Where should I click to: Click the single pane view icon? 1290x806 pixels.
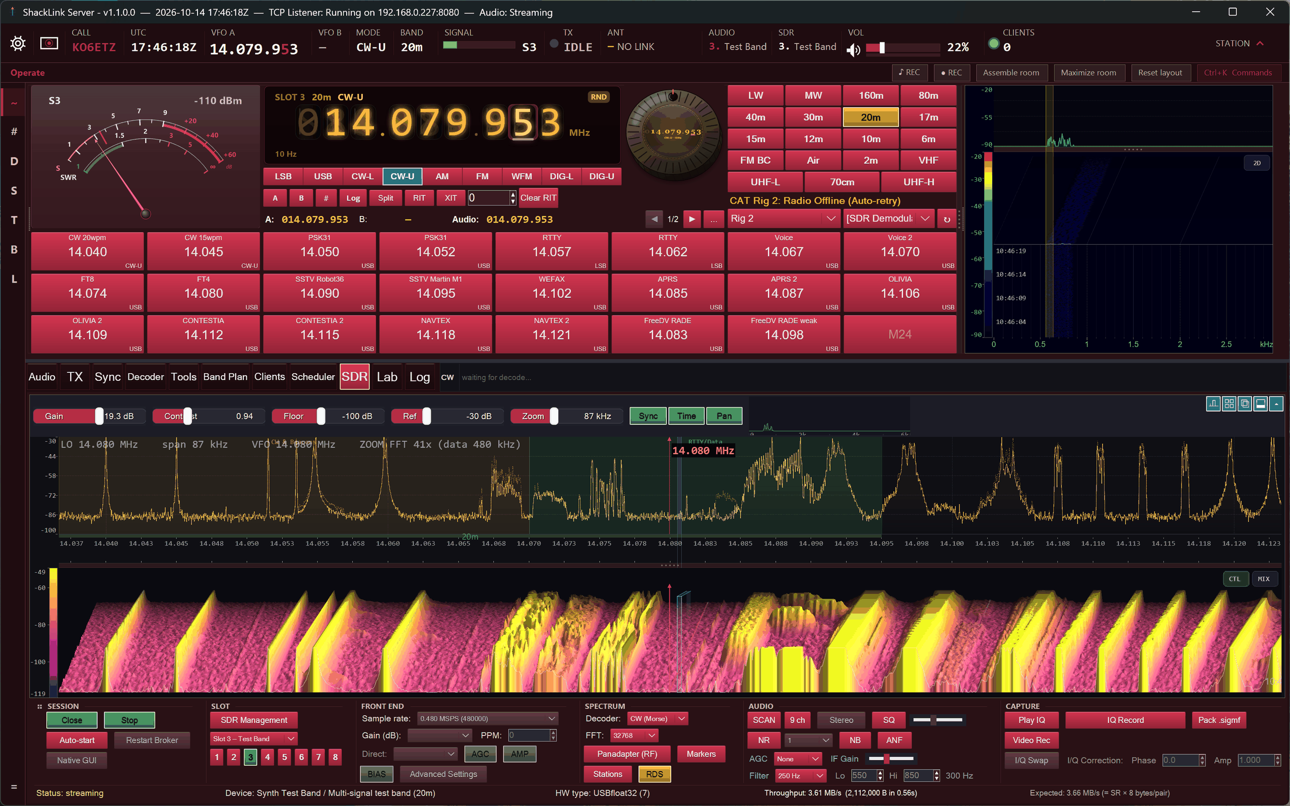[x=1261, y=404]
